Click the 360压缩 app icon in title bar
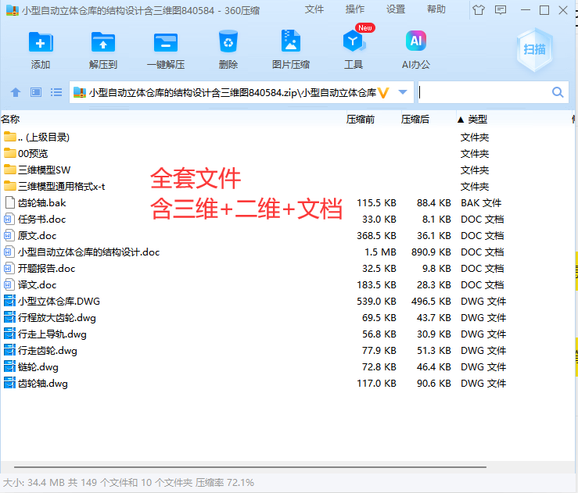 click(13, 10)
